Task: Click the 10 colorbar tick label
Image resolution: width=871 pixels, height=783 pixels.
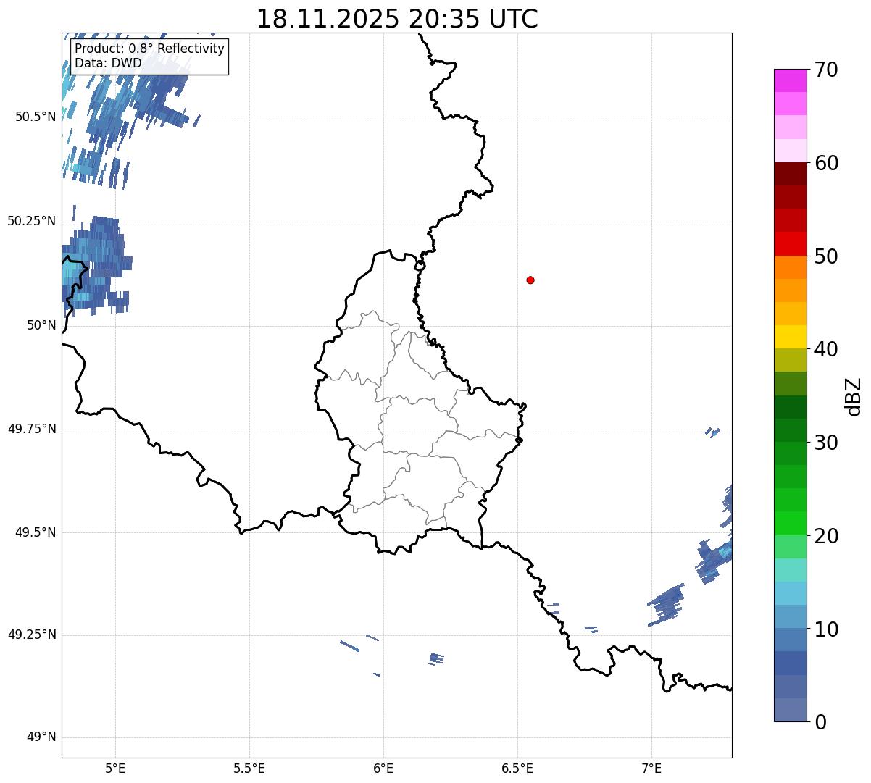Action: 826,629
